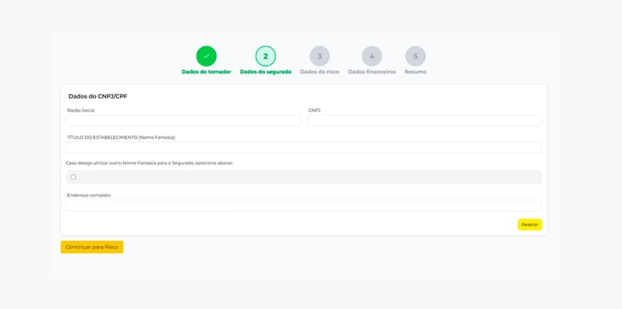Screen dimensions: 622x309
Task: Tick the alternate Nome Fantasia checkbox
Action: point(73,177)
